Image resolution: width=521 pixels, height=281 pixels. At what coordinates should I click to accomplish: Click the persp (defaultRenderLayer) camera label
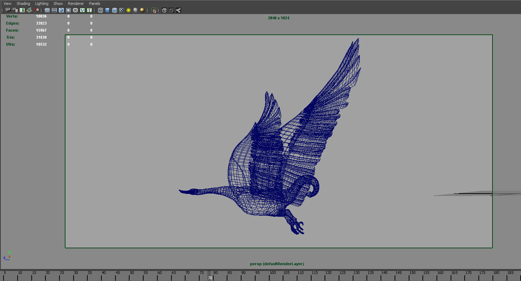point(277,264)
